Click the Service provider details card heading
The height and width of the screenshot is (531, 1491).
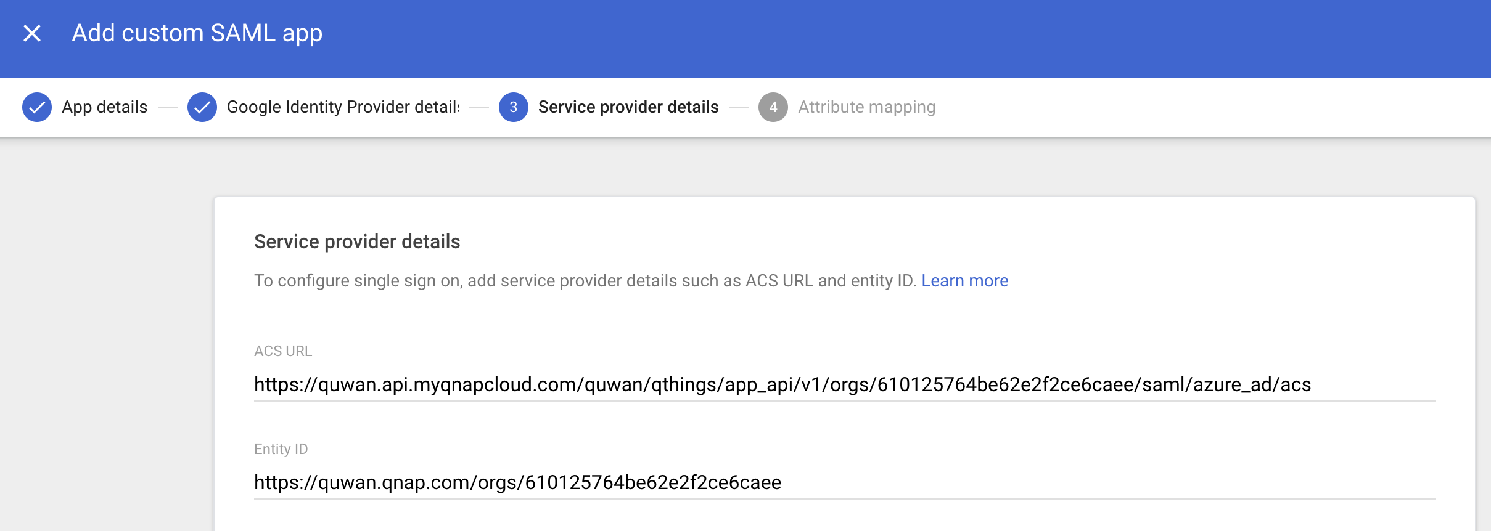[357, 241]
